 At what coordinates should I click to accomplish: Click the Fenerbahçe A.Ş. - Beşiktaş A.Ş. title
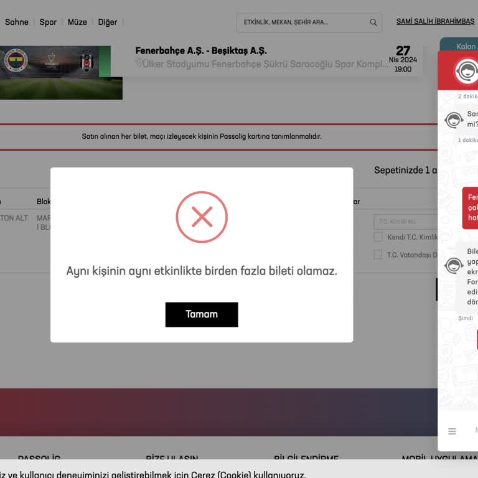coord(201,50)
